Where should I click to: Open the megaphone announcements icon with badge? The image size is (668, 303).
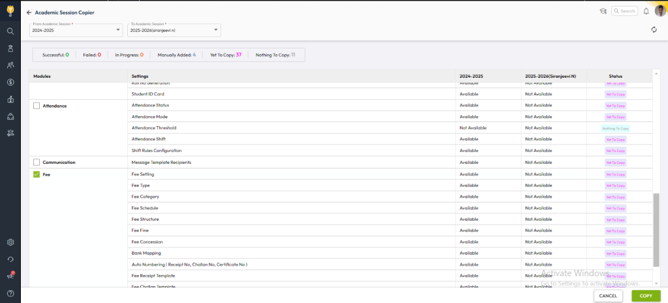coord(10,276)
